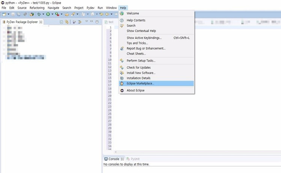Click the Open folder toolbar icon
The width and height of the screenshot is (281, 173).
click(x=67, y=14)
